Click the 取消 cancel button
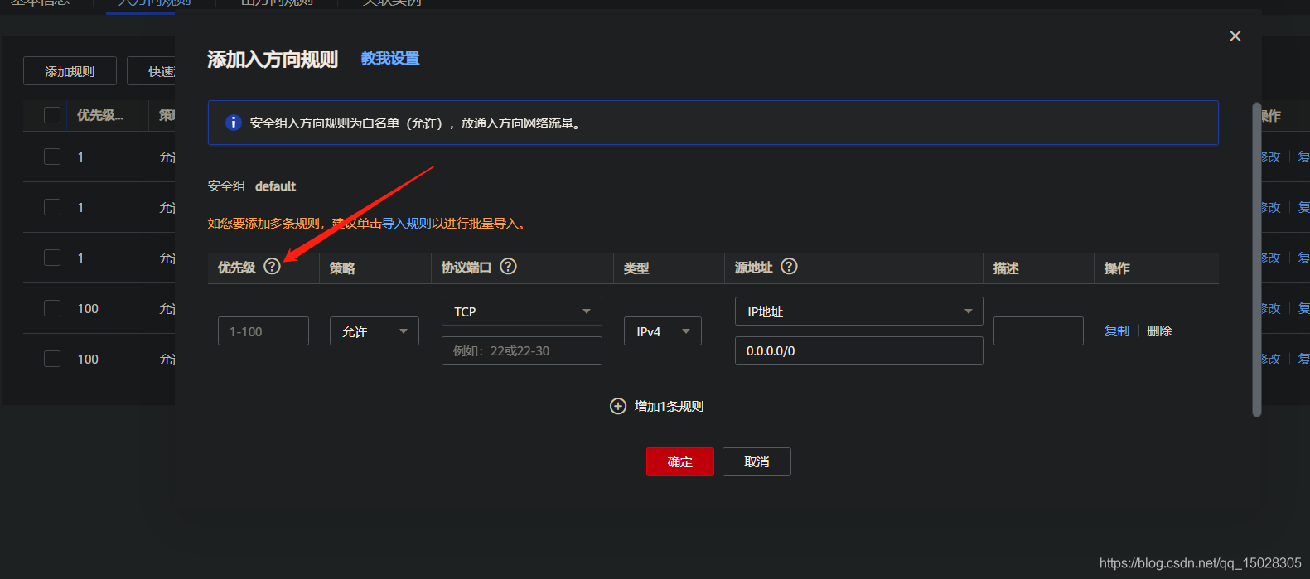Viewport: 1310px width, 579px height. point(757,462)
